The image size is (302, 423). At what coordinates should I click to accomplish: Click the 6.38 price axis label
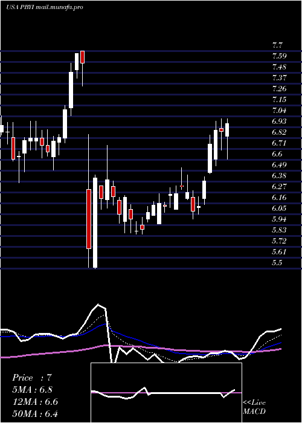(279, 175)
